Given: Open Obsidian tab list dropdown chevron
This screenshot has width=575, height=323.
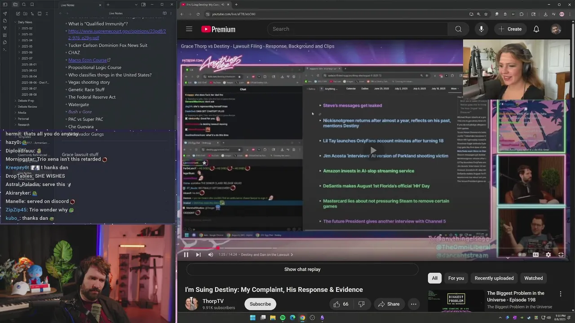Looking at the screenshot, I should [136, 4].
